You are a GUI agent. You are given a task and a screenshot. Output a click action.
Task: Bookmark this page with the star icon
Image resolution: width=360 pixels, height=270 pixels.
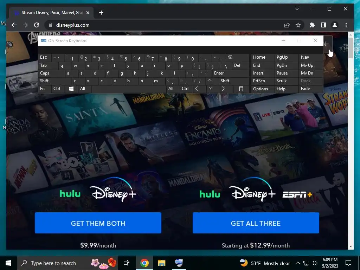(298, 25)
